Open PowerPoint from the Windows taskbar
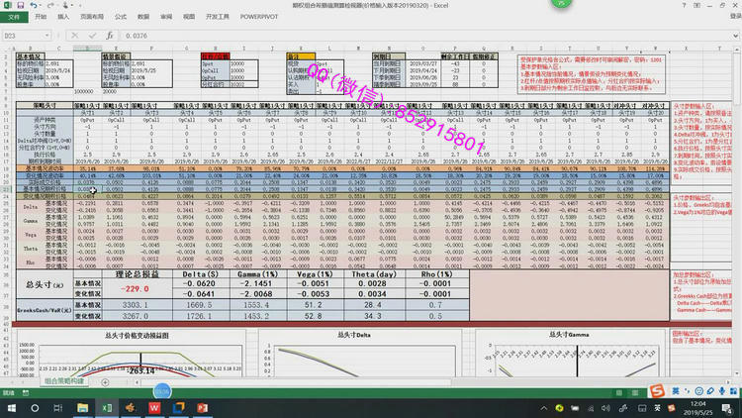 tap(202, 407)
